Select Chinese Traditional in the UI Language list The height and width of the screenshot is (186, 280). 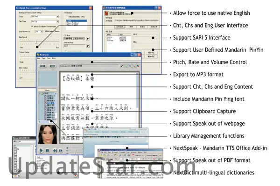77,23
